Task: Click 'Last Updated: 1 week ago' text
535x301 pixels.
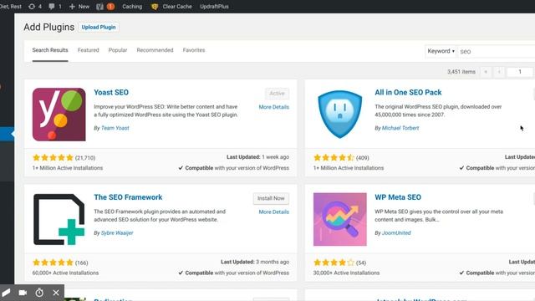Action: 257,157
